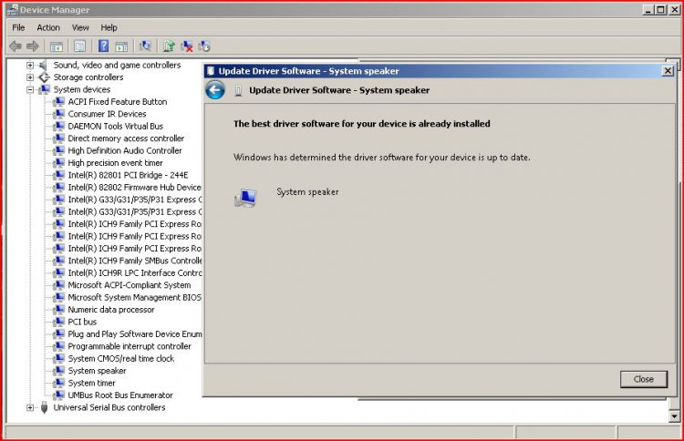Click the System devices category icon
Screen dimensions: 684x441
pos(44,90)
